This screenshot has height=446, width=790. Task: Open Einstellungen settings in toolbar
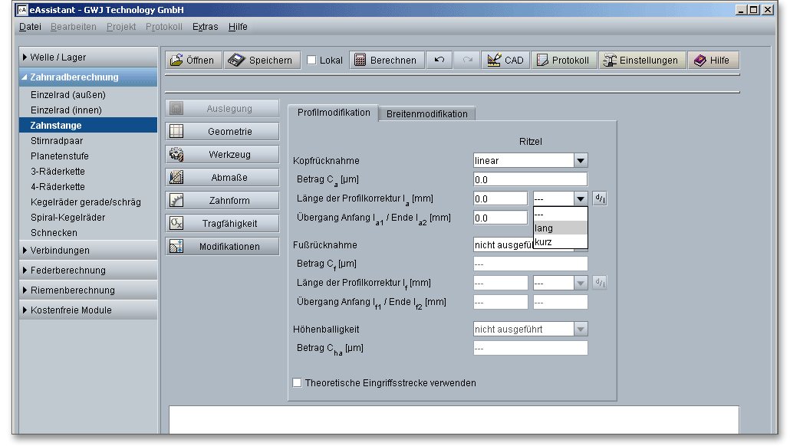pyautogui.click(x=640, y=61)
